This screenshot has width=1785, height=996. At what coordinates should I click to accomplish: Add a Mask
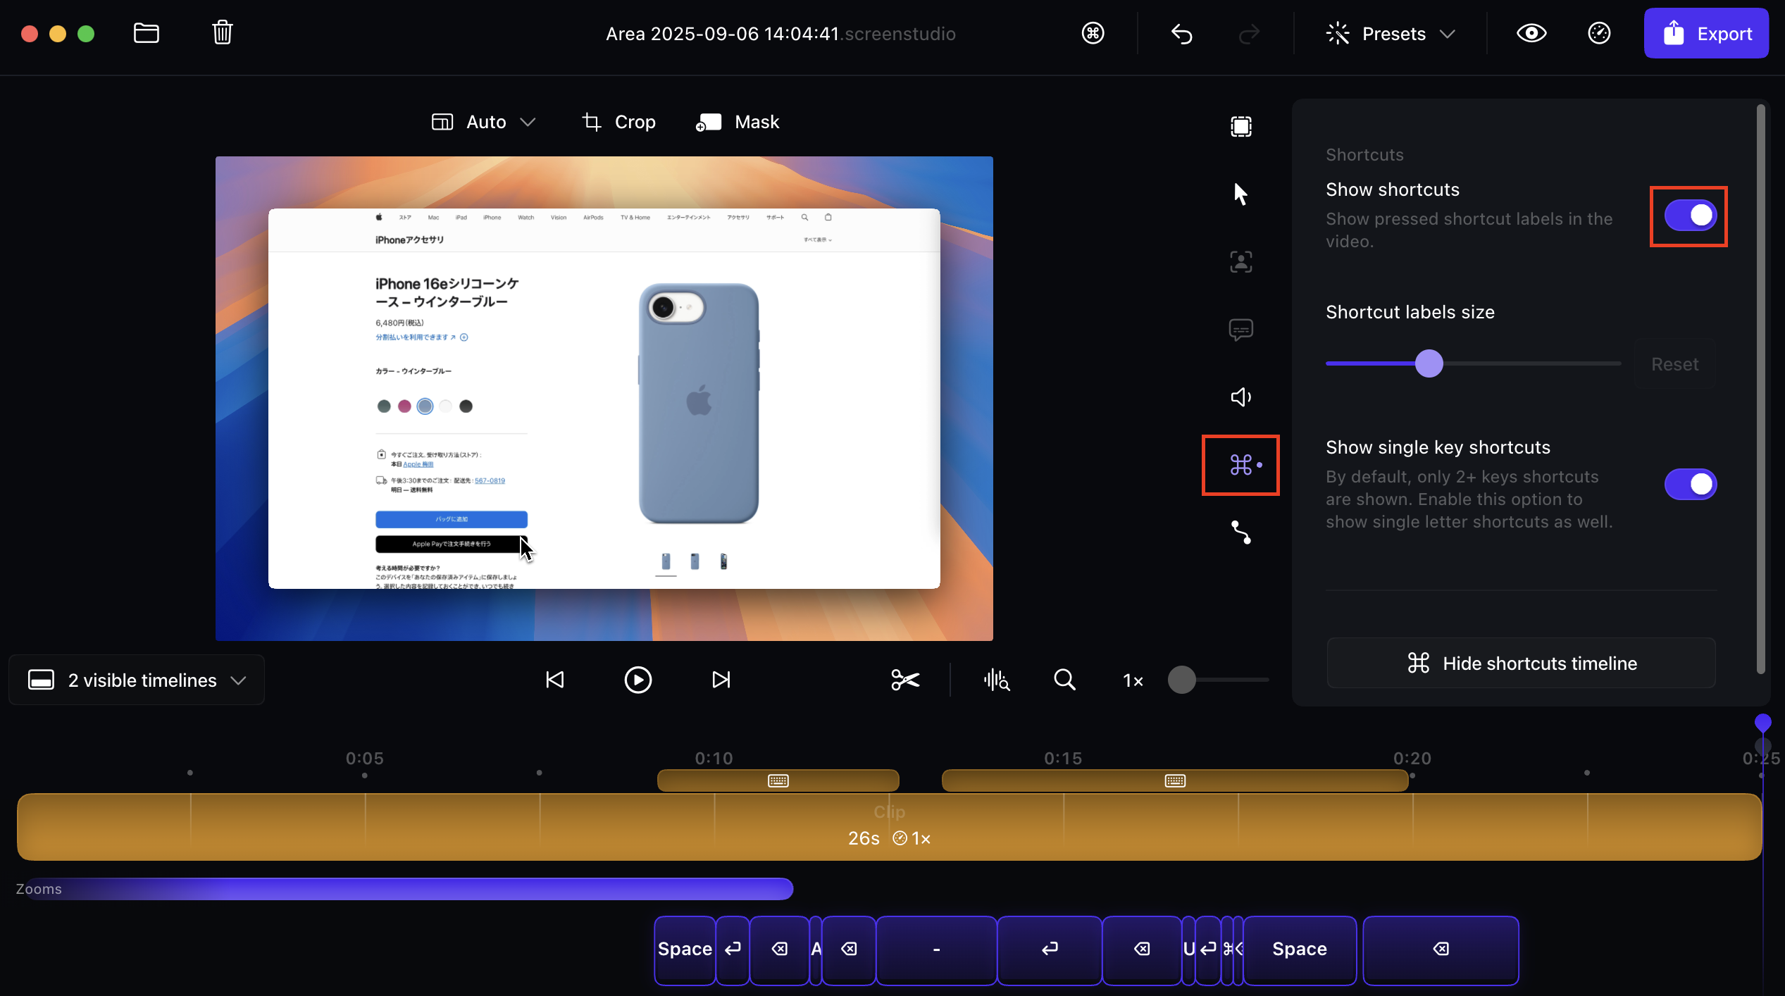click(x=738, y=122)
